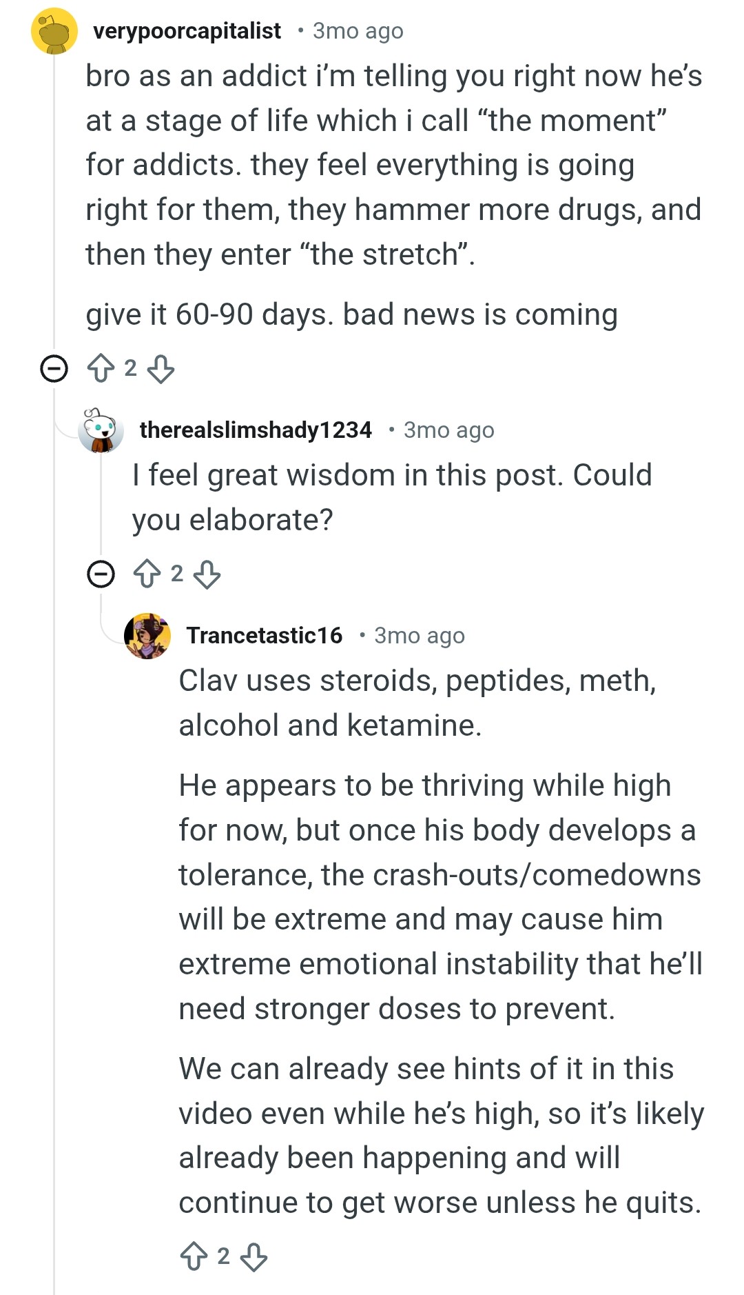
Task: Open therealslimshady1234 username link
Action: (256, 430)
